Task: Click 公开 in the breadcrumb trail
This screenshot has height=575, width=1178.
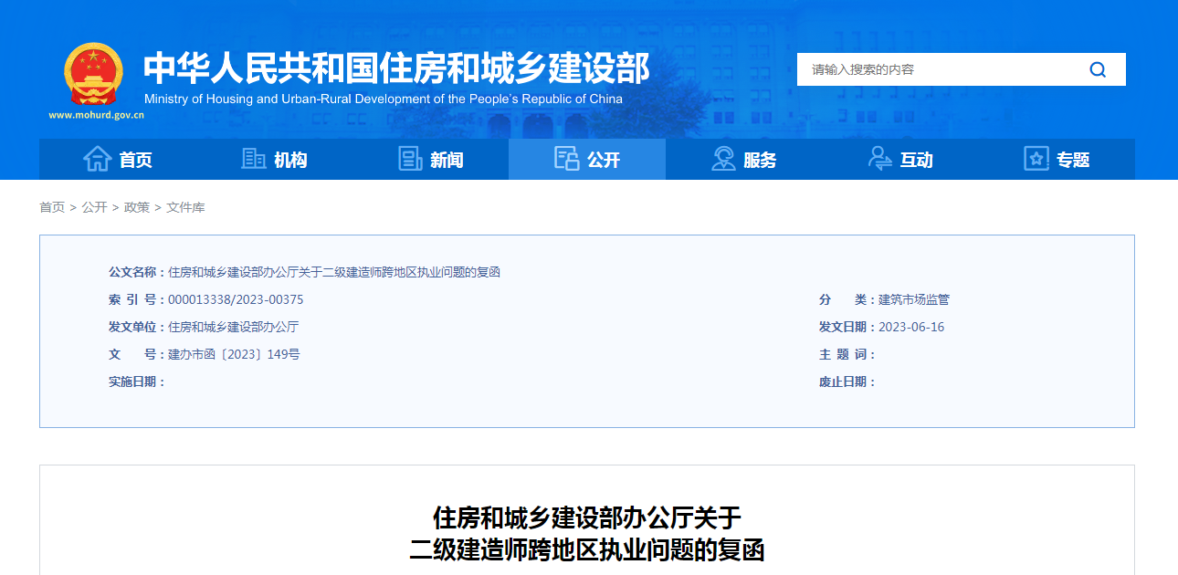Action: [x=94, y=207]
